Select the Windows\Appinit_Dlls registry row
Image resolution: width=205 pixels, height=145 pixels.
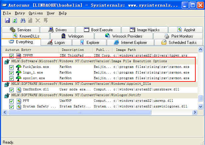100,84
